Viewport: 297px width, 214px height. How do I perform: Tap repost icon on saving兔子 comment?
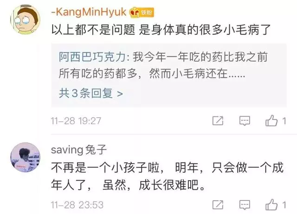click(218, 205)
